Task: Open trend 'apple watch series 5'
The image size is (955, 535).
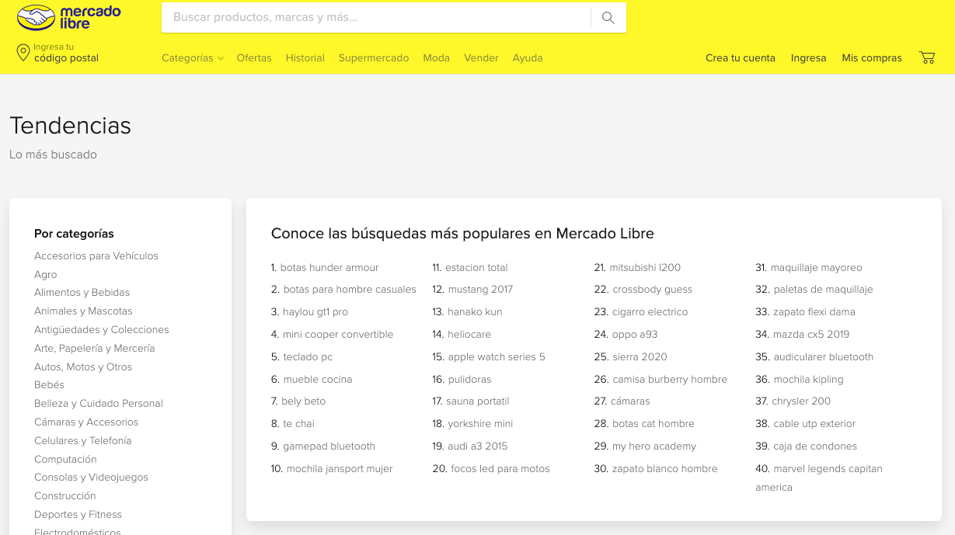Action: coord(497,357)
